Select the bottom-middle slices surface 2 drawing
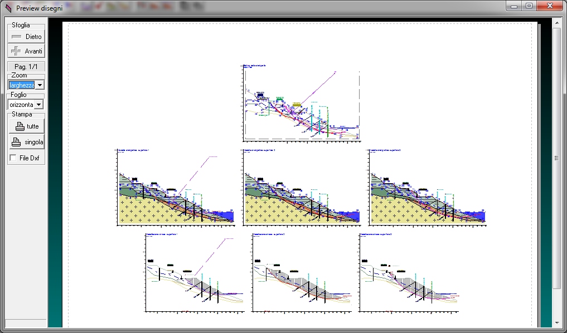This screenshot has height=333, width=567. click(302, 273)
